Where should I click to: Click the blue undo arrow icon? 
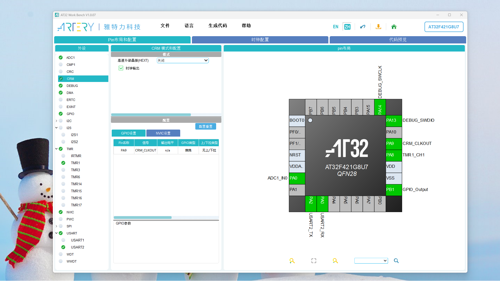pyautogui.click(x=362, y=27)
